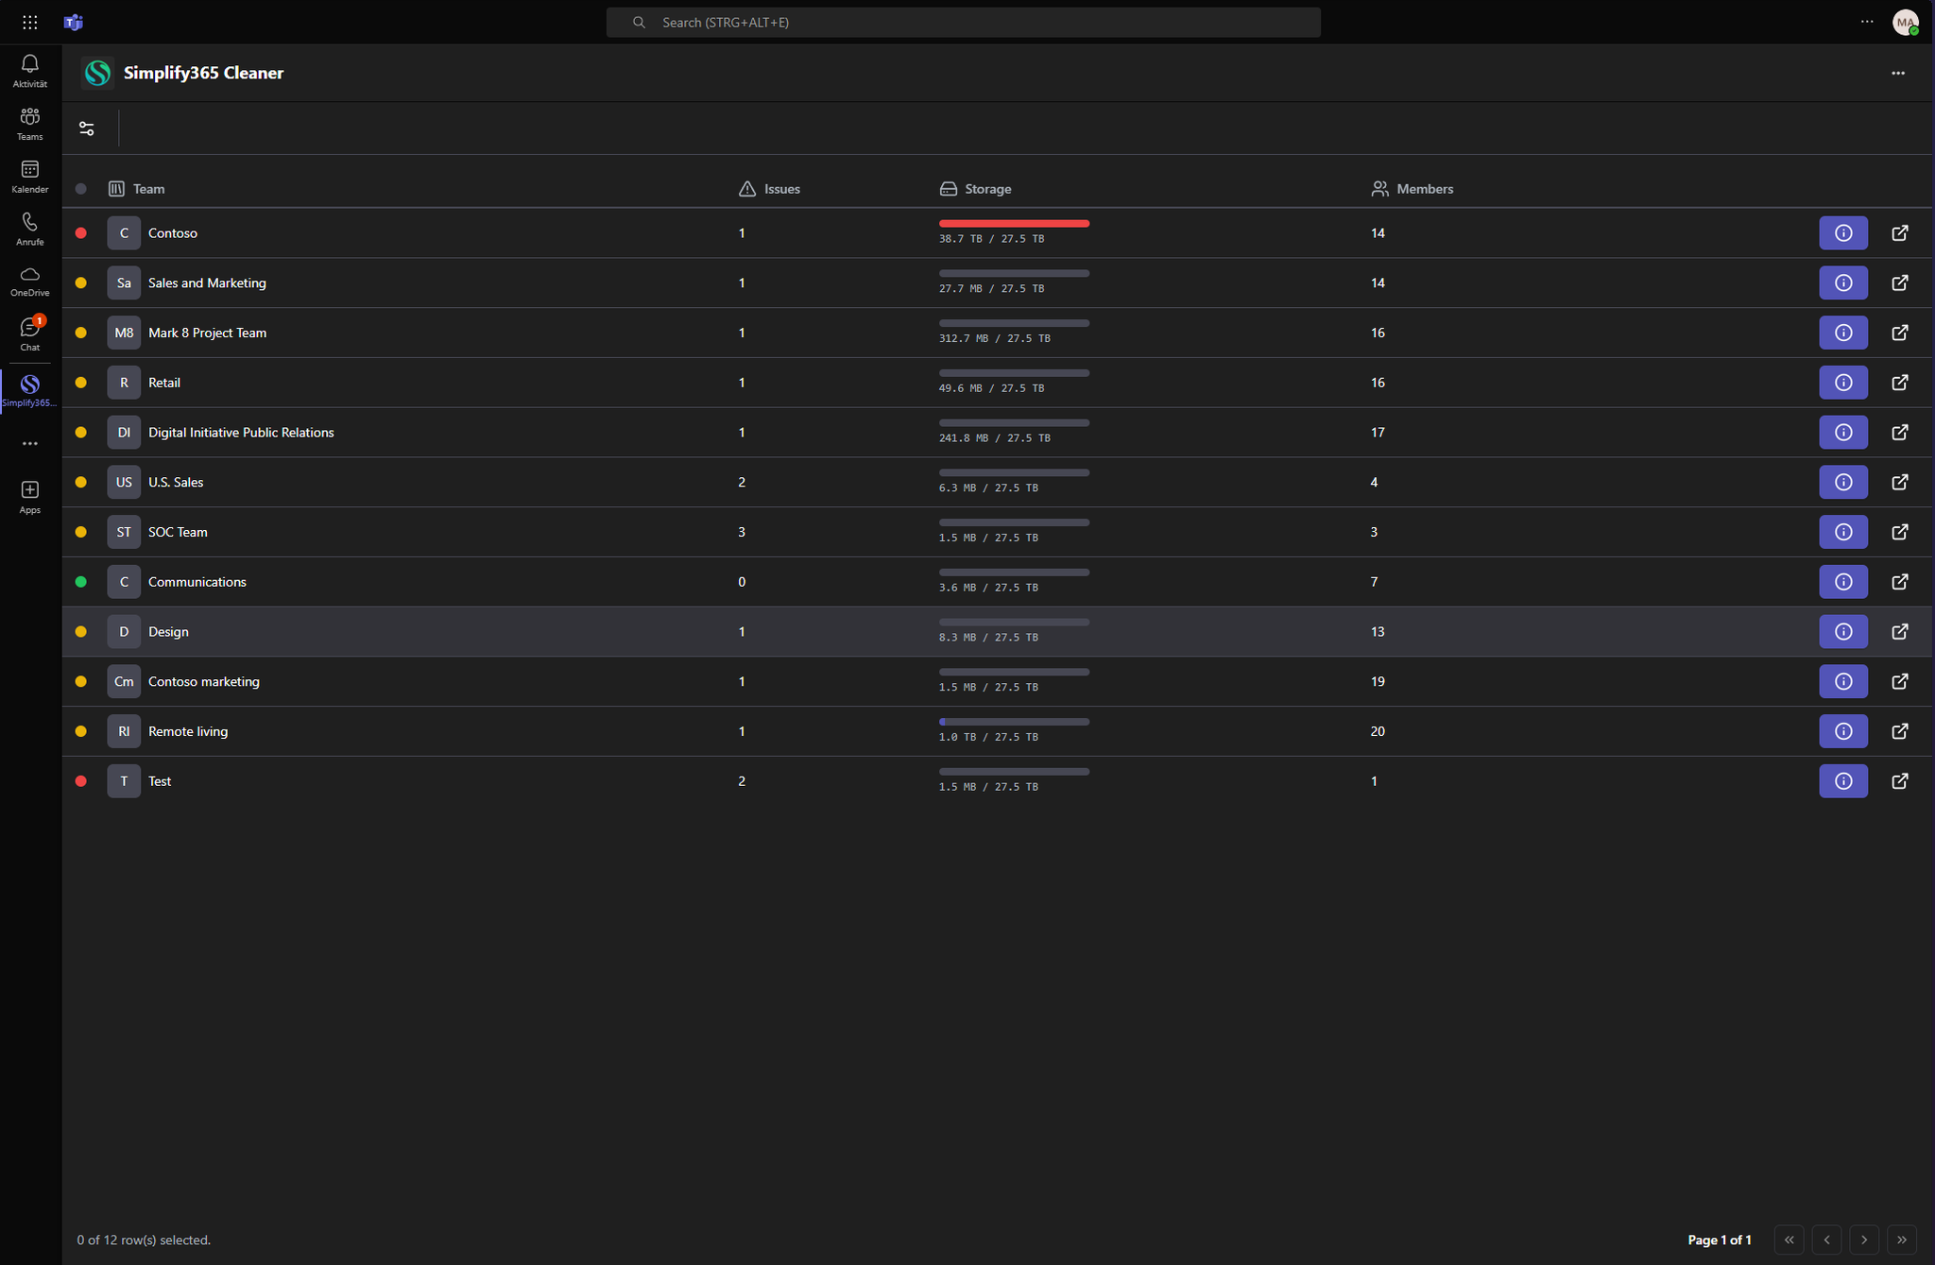Open Remote living in external link
The width and height of the screenshot is (1935, 1265).
coord(1899,731)
